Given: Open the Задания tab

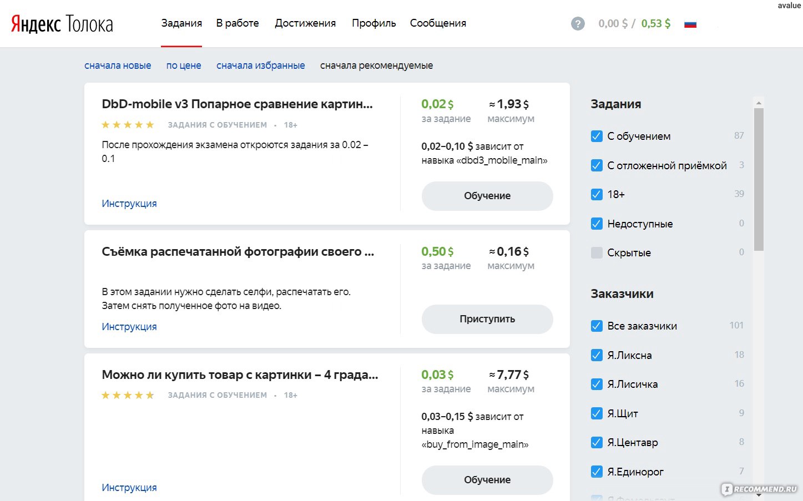Looking at the screenshot, I should pyautogui.click(x=181, y=23).
